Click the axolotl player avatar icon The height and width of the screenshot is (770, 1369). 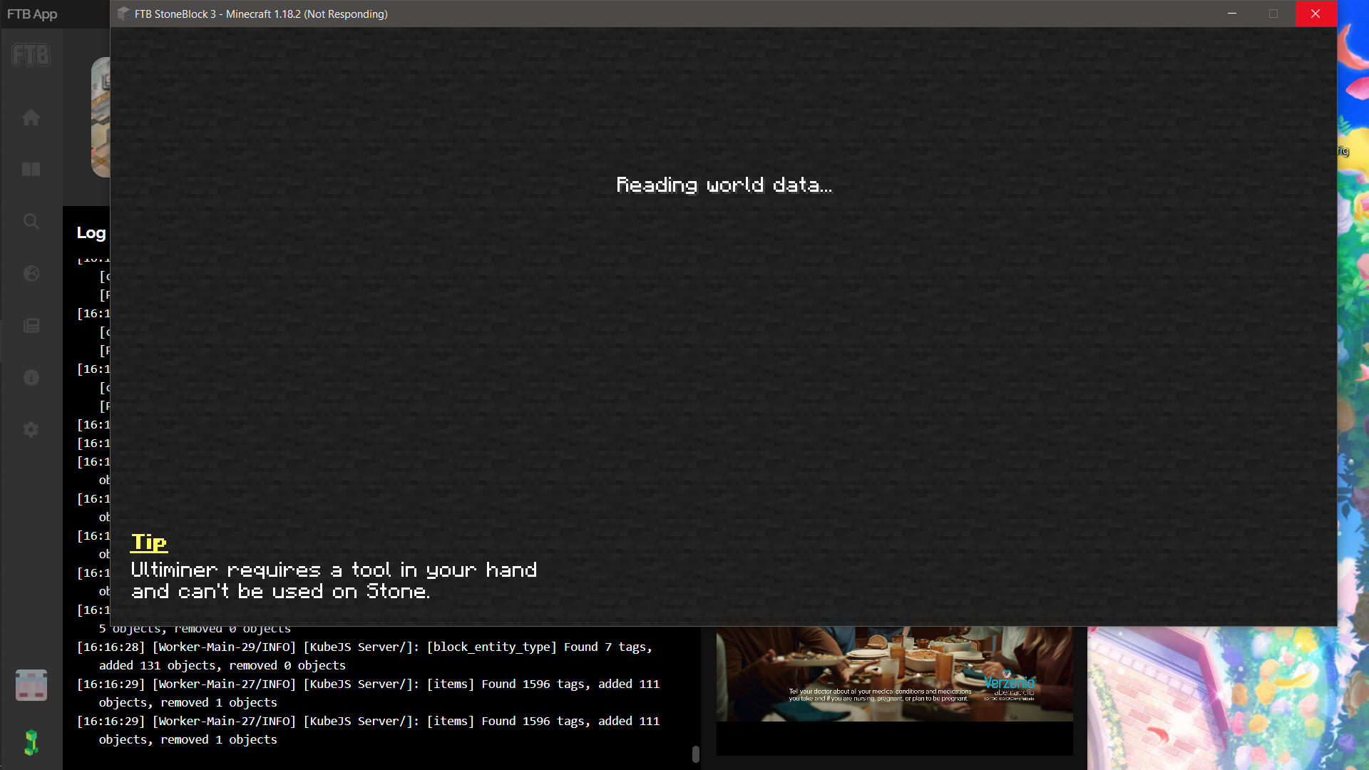pyautogui.click(x=31, y=684)
